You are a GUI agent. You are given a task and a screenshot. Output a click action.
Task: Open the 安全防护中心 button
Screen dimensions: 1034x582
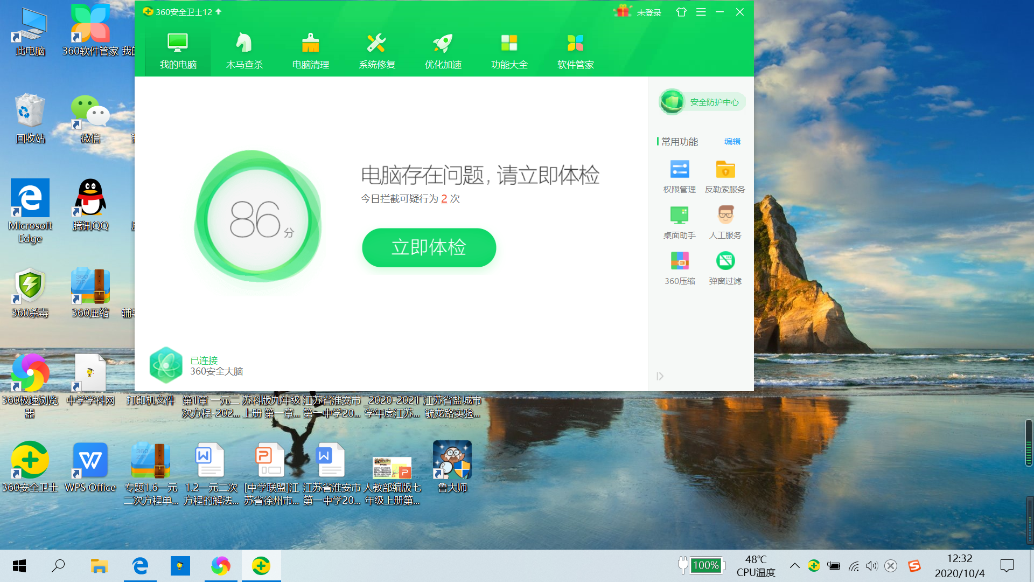coord(702,102)
